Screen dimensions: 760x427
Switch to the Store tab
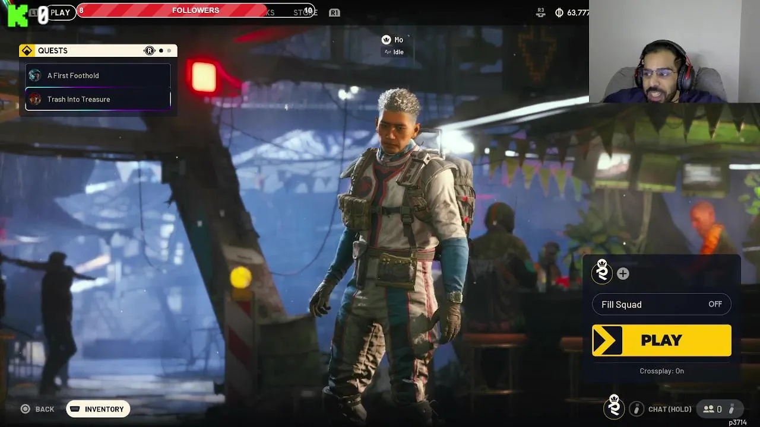coord(306,12)
